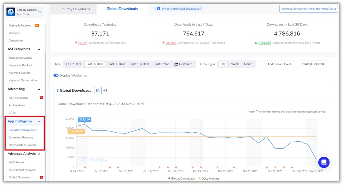The height and width of the screenshot is (185, 343).
Task: Click the info icon before 'What is estimated downloads?'
Action: pos(159,8)
